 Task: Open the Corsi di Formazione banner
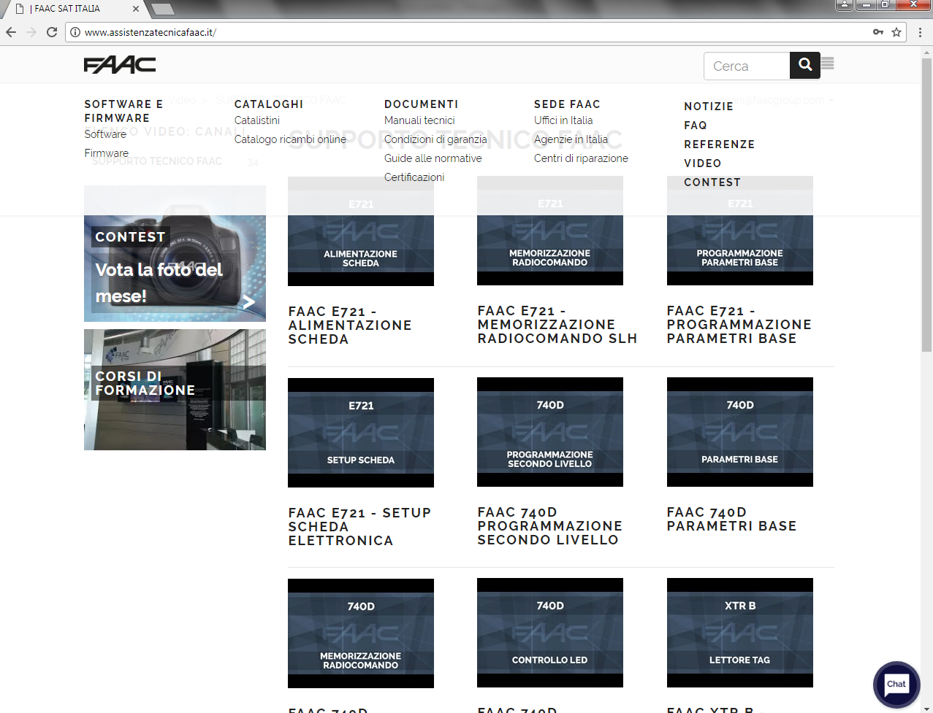(x=175, y=390)
